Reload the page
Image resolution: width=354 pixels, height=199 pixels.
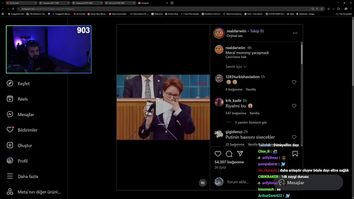13,9
